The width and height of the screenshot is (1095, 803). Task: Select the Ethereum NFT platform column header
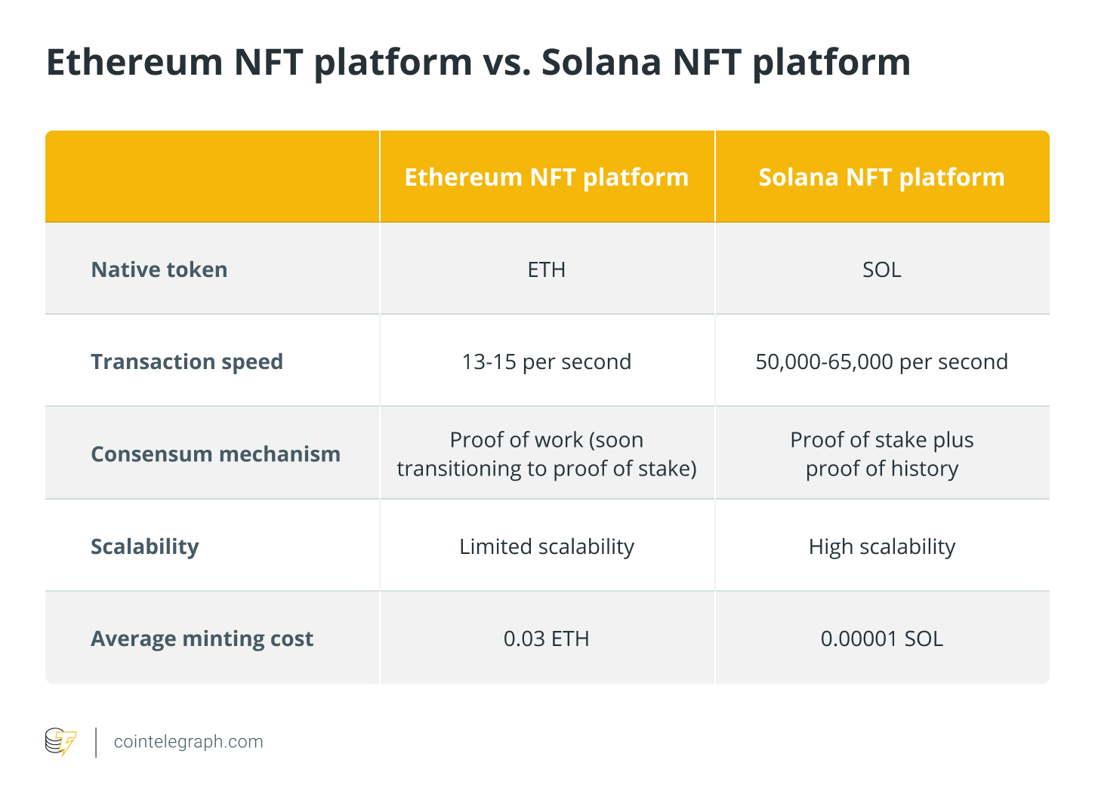coord(546,177)
